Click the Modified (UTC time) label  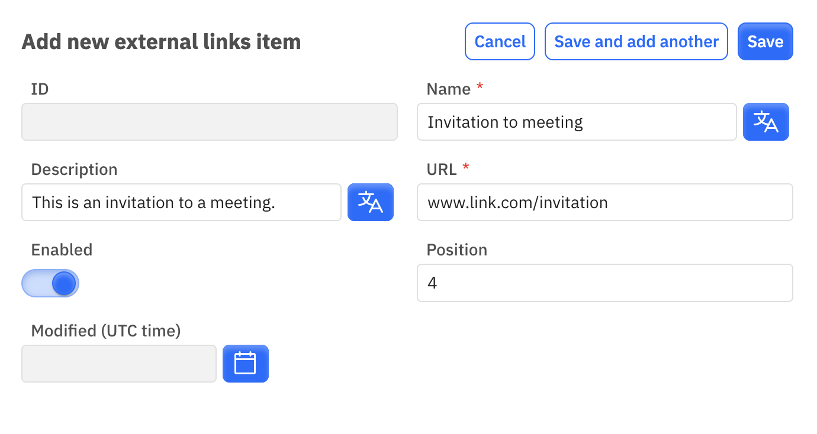(x=106, y=331)
